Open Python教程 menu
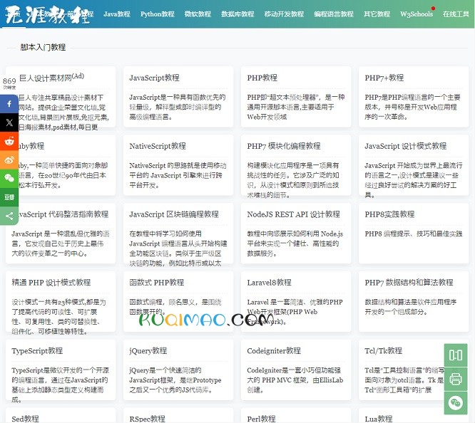This screenshot has width=475, height=423. click(x=157, y=14)
